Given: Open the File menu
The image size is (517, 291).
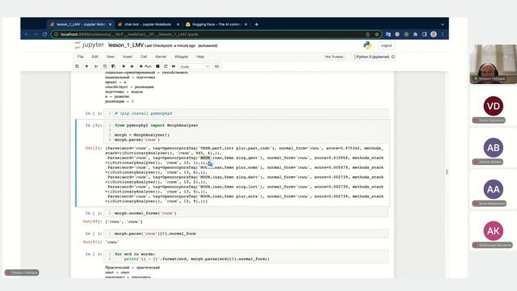Looking at the screenshot, I should 80,57.
